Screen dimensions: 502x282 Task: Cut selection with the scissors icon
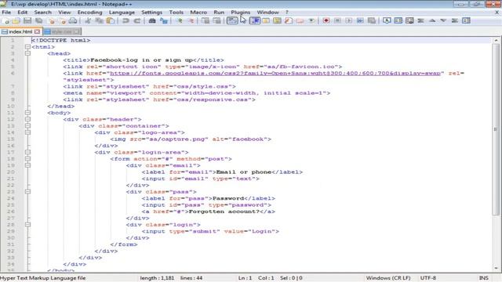point(88,21)
